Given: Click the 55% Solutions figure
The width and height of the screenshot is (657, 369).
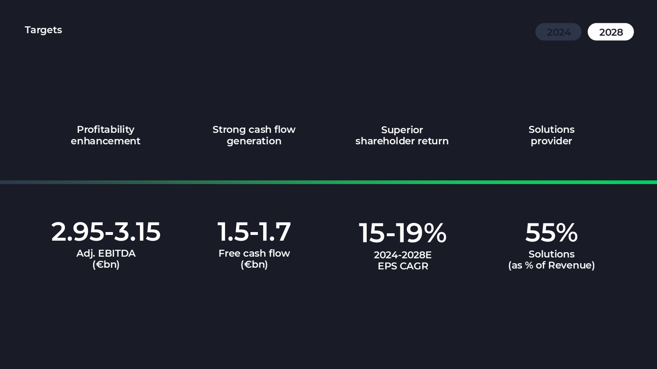Looking at the screenshot, I should tap(551, 232).
